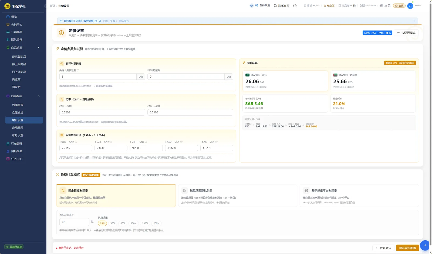Click the 联系客服 headset icon
Screen dimensions: 432x254
coord(275,6)
